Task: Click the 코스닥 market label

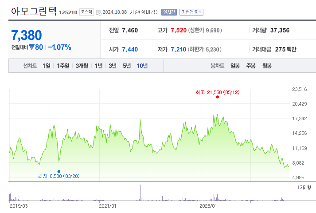Action: [x=86, y=12]
